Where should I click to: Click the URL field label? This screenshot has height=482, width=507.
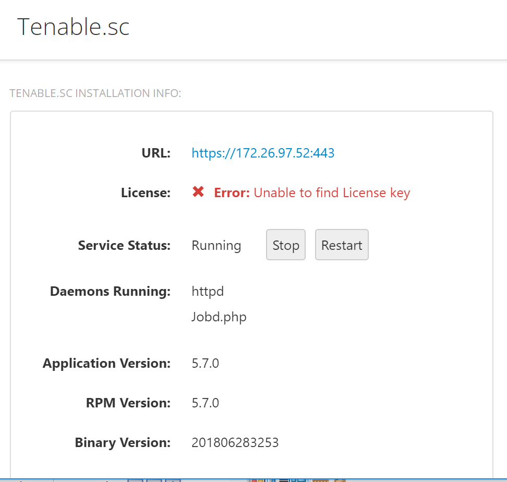click(x=156, y=153)
